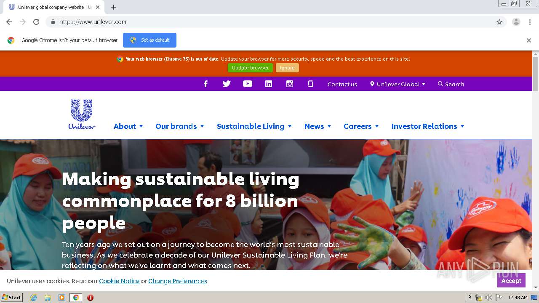Open the Contact us link
539x303 pixels.
342,84
